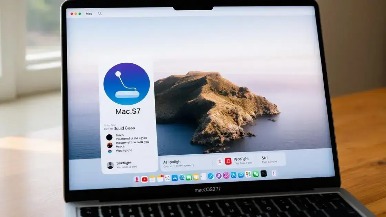
Task: Open the magenta circular icon in Dock
Action: pyautogui.click(x=226, y=175)
